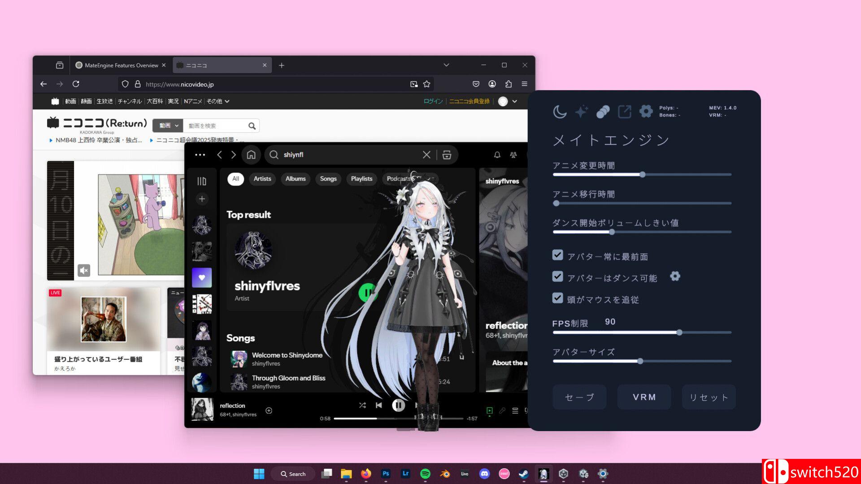The width and height of the screenshot is (861, 484).
Task: Switch to the Playlists filter in Spotify
Action: click(x=361, y=179)
